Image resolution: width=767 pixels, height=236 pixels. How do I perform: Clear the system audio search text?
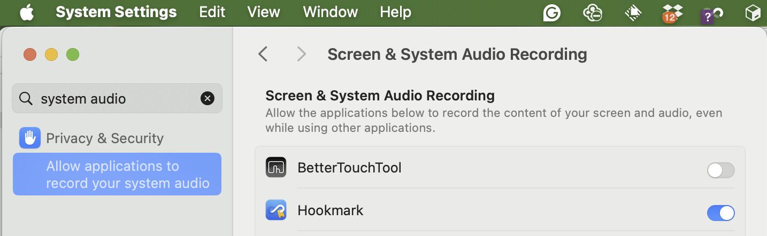tap(207, 98)
